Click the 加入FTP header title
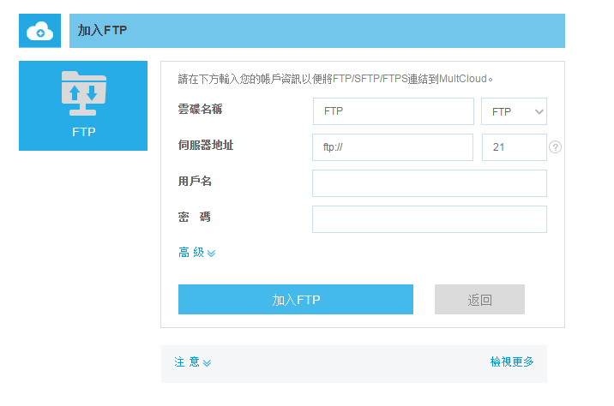The width and height of the screenshot is (614, 406). click(x=103, y=31)
